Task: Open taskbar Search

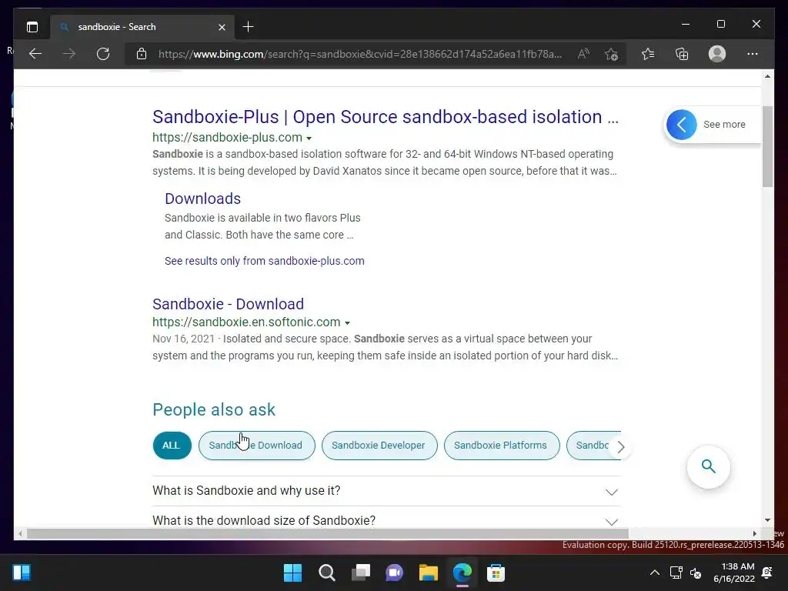Action: point(326,573)
